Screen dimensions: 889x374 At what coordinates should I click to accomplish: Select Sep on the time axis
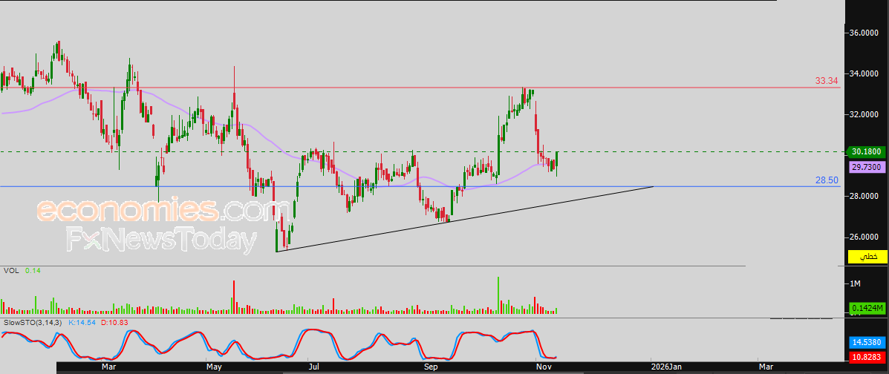click(x=430, y=367)
